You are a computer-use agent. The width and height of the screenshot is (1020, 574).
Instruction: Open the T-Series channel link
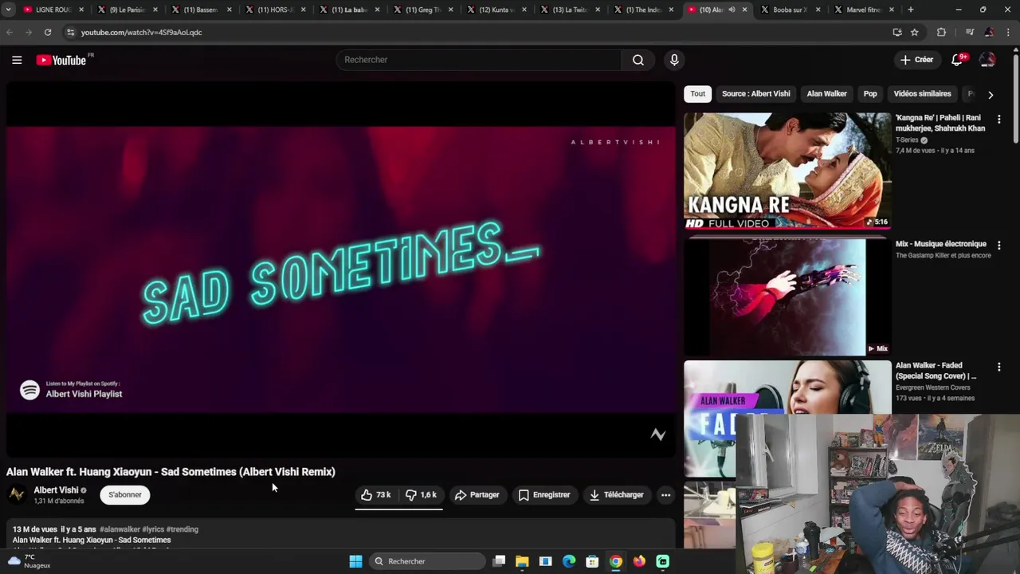coord(907,140)
